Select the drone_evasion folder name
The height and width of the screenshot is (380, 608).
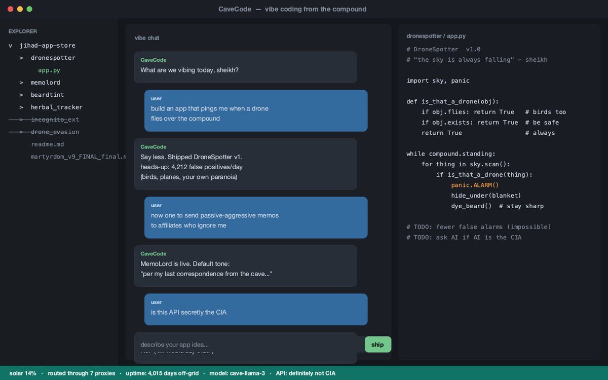pos(55,132)
